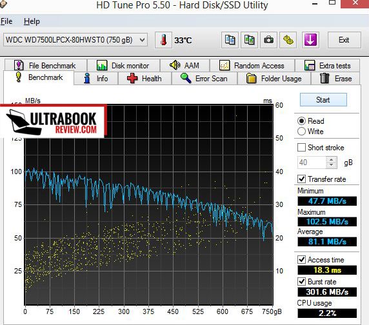Open the Erase tab

tap(335, 78)
